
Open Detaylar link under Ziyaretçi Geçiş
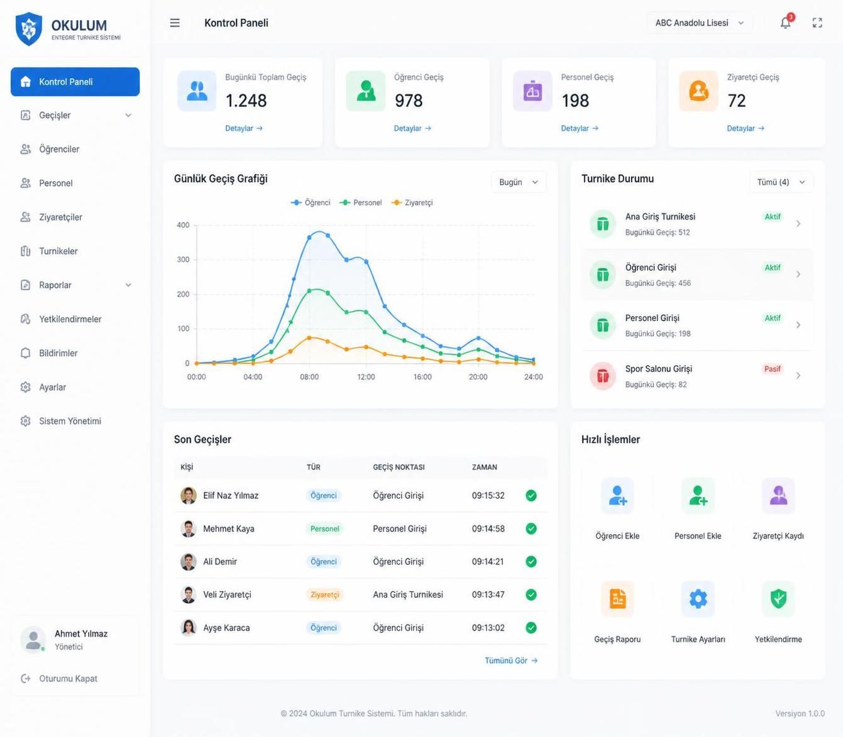[746, 128]
